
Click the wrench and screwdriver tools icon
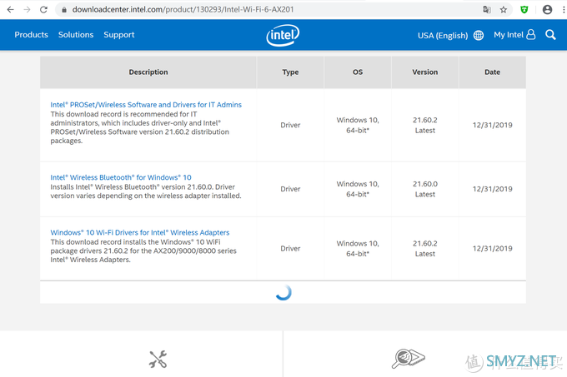pyautogui.click(x=158, y=359)
